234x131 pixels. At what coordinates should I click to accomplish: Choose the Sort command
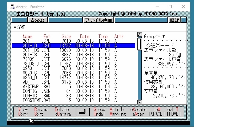pos(39,114)
